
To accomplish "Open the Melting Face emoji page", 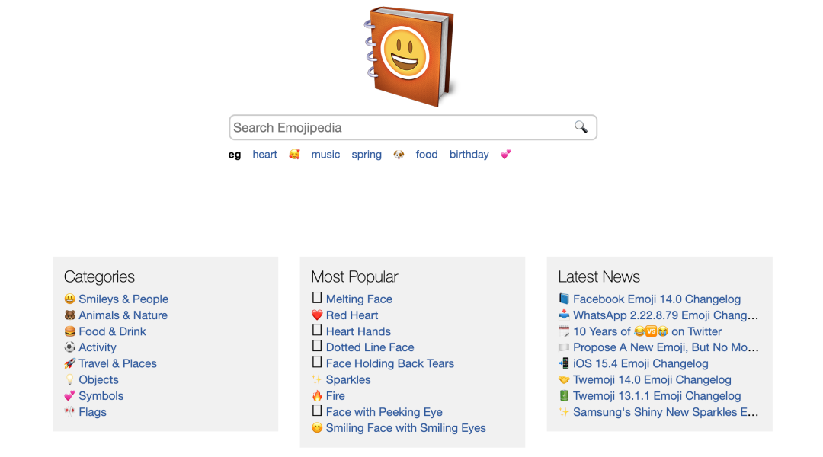I will pos(359,299).
